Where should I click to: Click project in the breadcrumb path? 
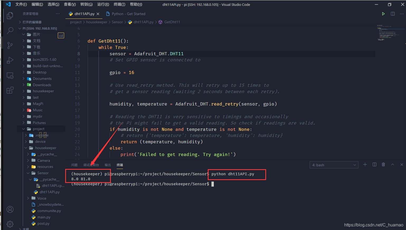[76, 22]
